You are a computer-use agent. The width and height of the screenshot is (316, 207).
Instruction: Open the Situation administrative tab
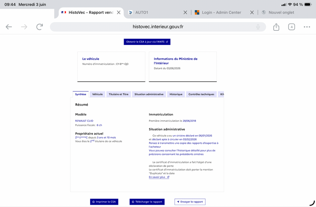149,94
